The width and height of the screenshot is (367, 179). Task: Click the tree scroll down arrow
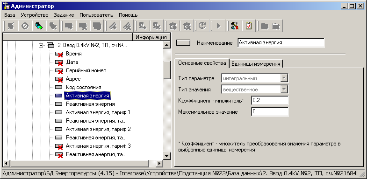(166, 156)
